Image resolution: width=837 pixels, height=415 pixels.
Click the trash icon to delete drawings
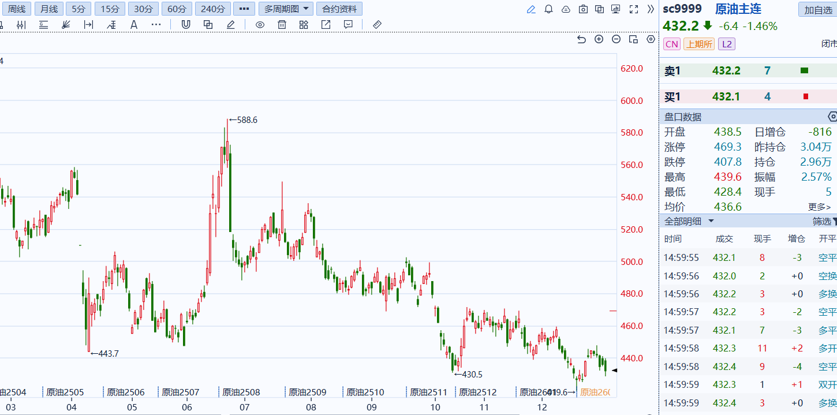coord(282,24)
